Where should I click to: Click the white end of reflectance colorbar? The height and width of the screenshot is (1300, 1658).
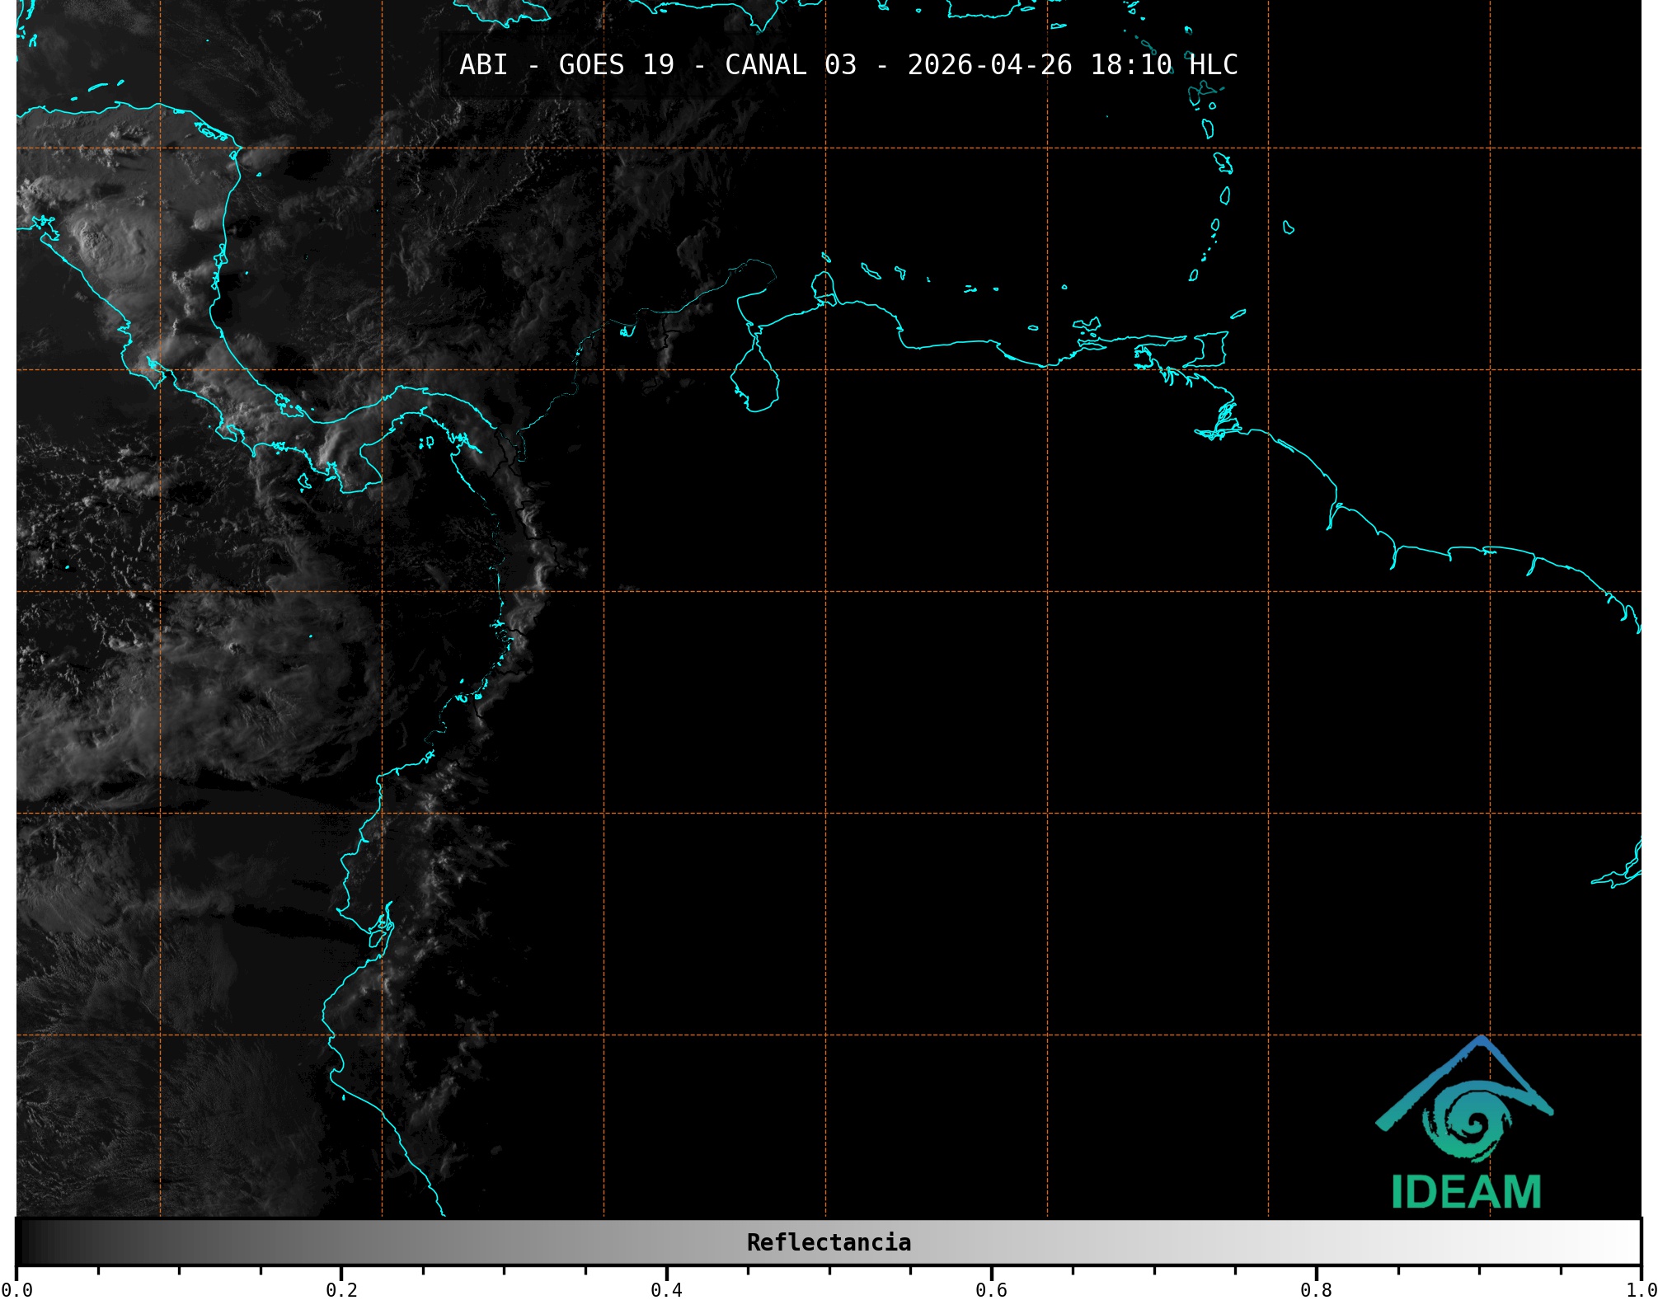coord(1624,1242)
